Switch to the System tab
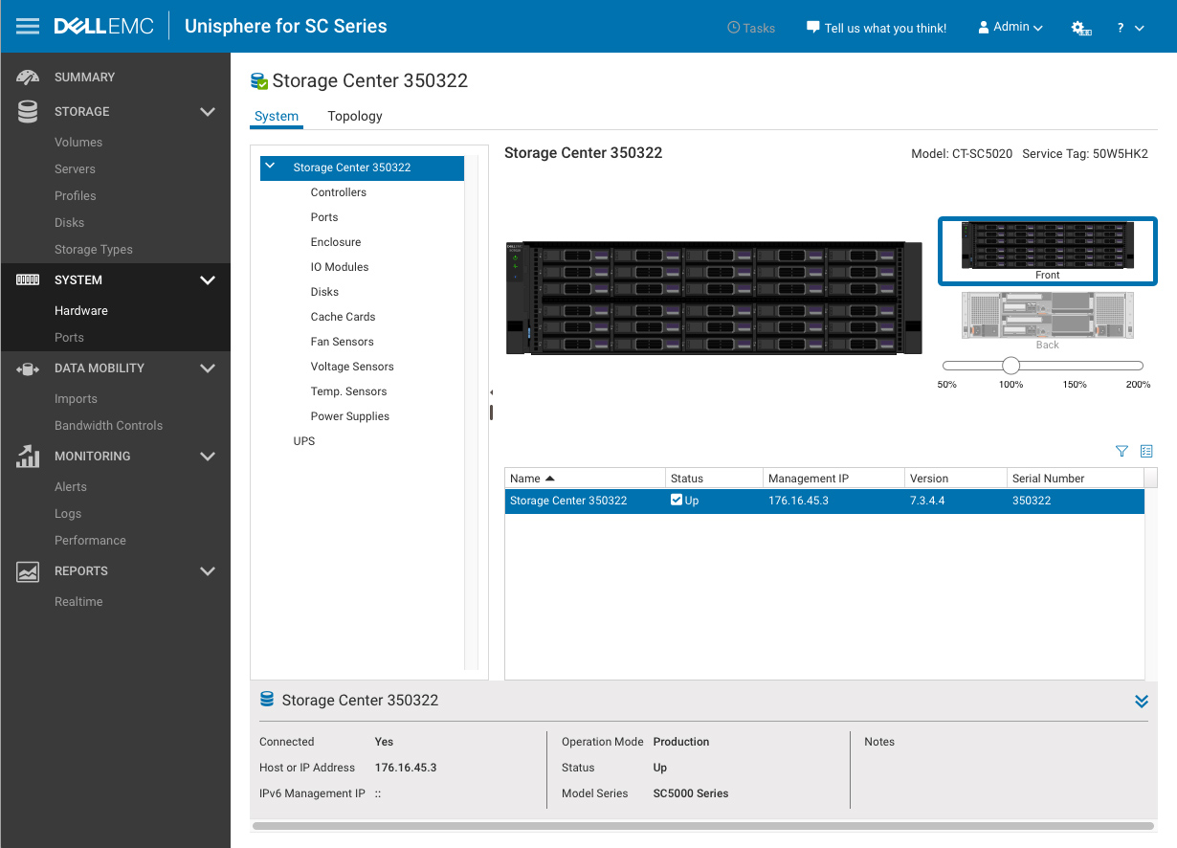This screenshot has height=848, width=1177. 277,116
